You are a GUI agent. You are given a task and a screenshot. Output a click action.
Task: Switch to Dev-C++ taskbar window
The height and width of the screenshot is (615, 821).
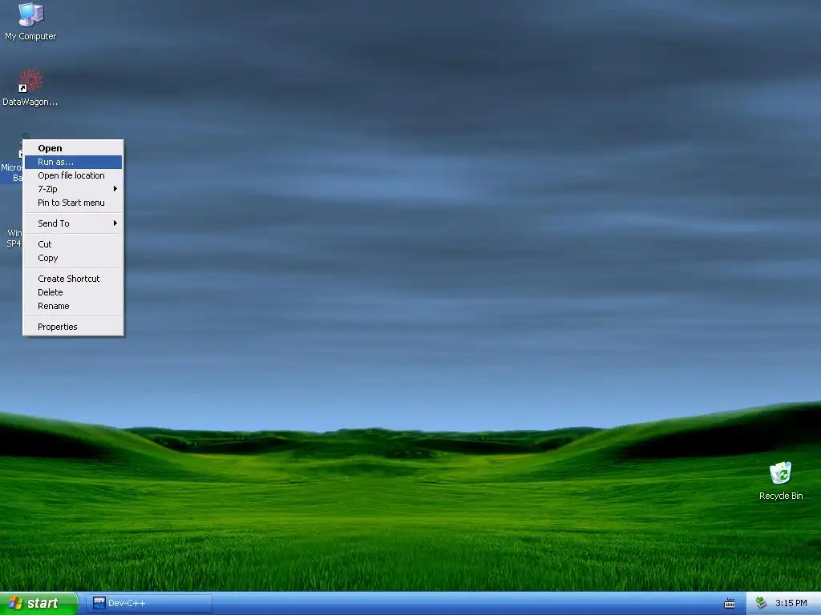coord(148,603)
